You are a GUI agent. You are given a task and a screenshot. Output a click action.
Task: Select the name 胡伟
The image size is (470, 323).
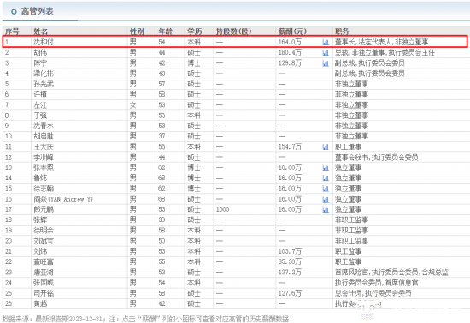pos(40,52)
